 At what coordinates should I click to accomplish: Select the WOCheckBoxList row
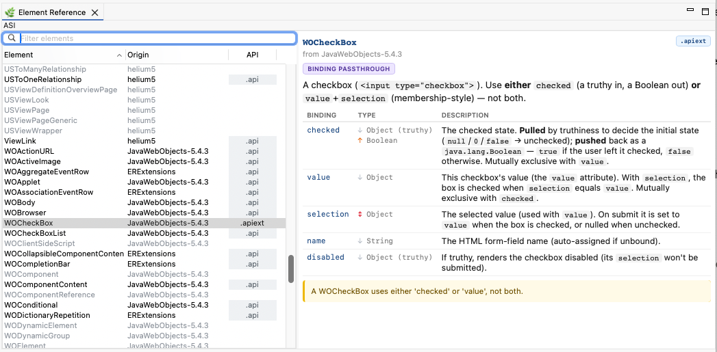point(144,233)
